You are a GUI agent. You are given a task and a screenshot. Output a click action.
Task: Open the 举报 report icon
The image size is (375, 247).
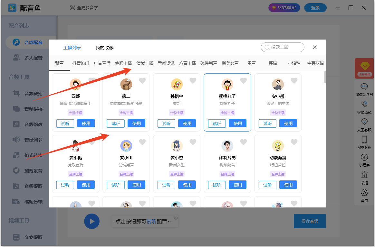[x=364, y=175]
